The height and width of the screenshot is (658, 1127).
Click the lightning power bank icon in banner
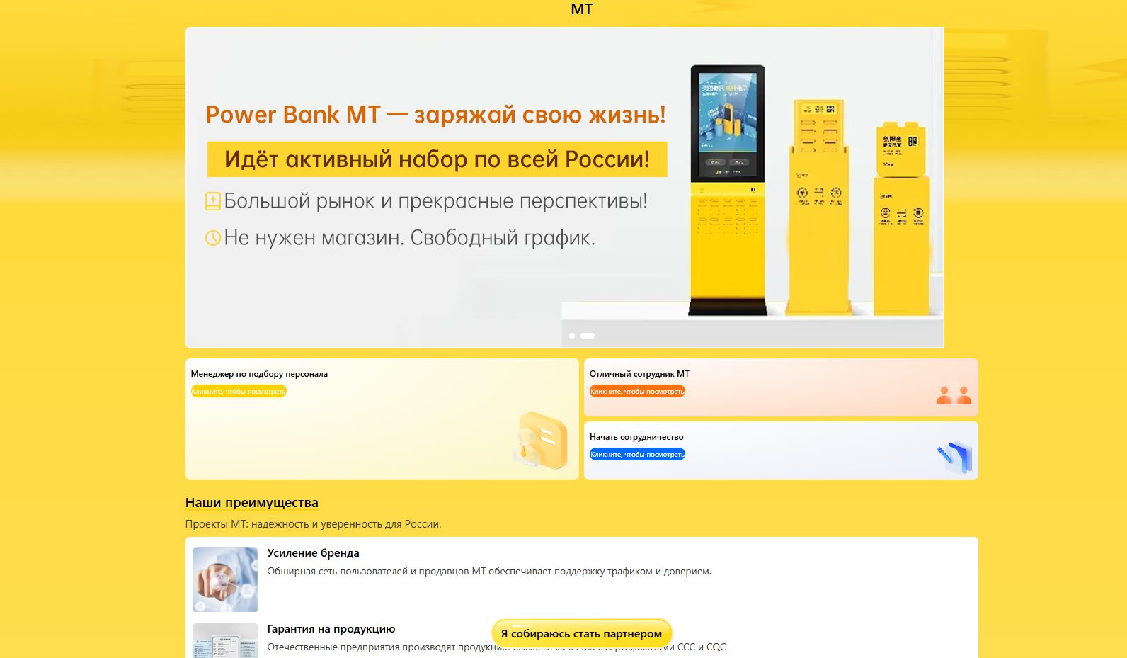click(x=213, y=201)
